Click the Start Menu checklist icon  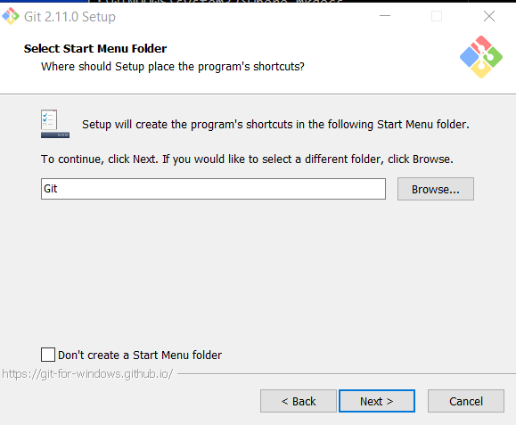(x=55, y=124)
